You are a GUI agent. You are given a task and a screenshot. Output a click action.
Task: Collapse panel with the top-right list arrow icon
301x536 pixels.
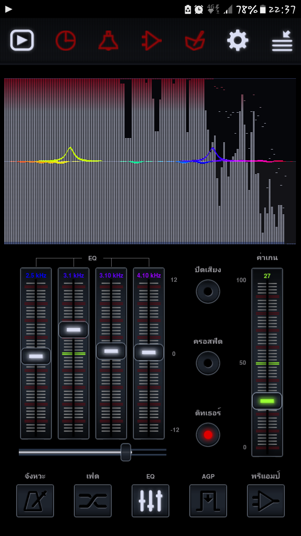click(282, 41)
